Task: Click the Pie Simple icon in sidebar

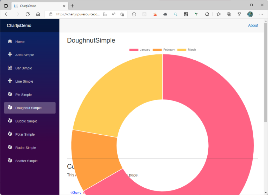Action: [x=10, y=95]
